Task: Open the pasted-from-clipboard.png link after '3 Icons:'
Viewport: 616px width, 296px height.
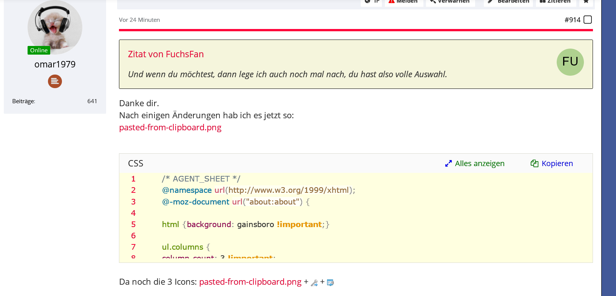Action: 250,282
